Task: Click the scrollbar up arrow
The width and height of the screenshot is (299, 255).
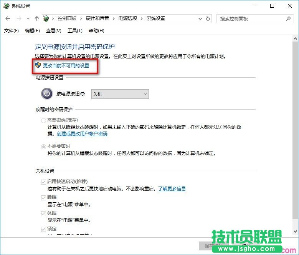Action: pyautogui.click(x=295, y=39)
